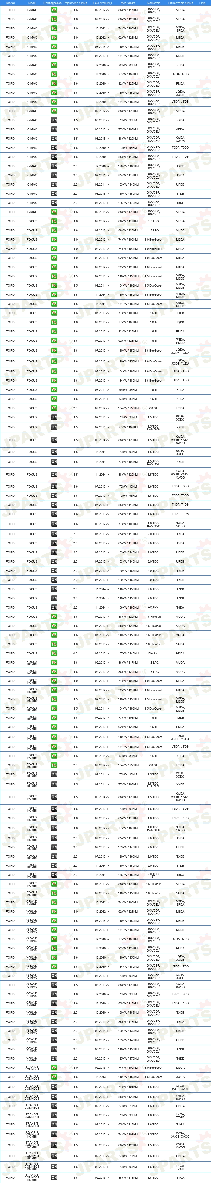The height and width of the screenshot is (1183, 211).
Task: Click petrol icon in FOCUS KOMBI R9DA row
Action: 54,765
